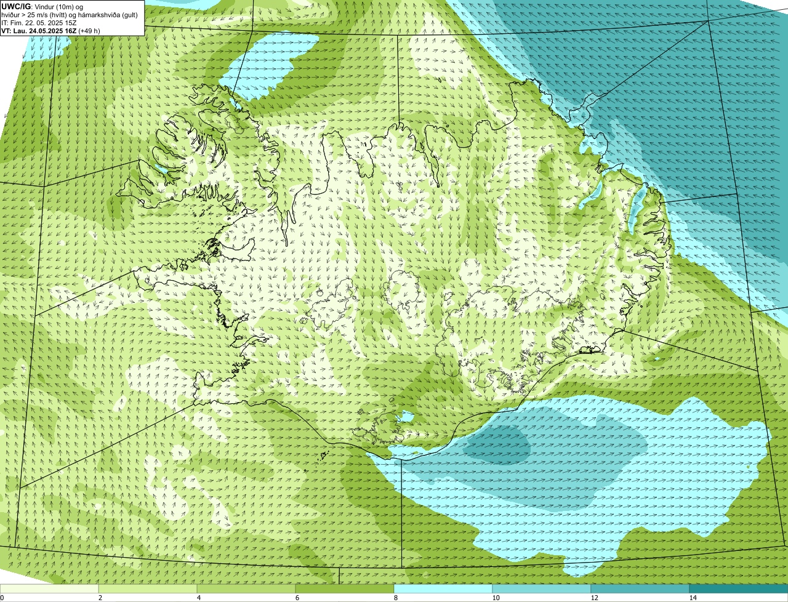Screen dimensions: 788x602
Task: Pick the medium green 4–6 m/s legend swatch
Action: coord(246,588)
